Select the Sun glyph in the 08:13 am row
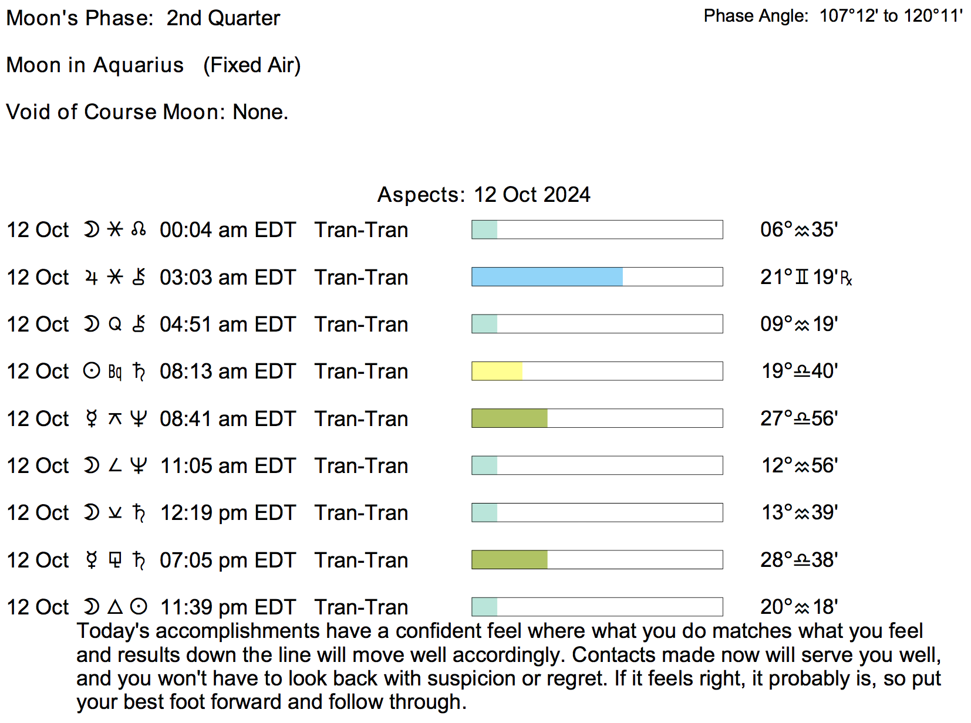 tap(91, 371)
